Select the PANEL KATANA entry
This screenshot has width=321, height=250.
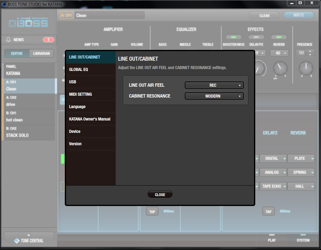click(29, 70)
